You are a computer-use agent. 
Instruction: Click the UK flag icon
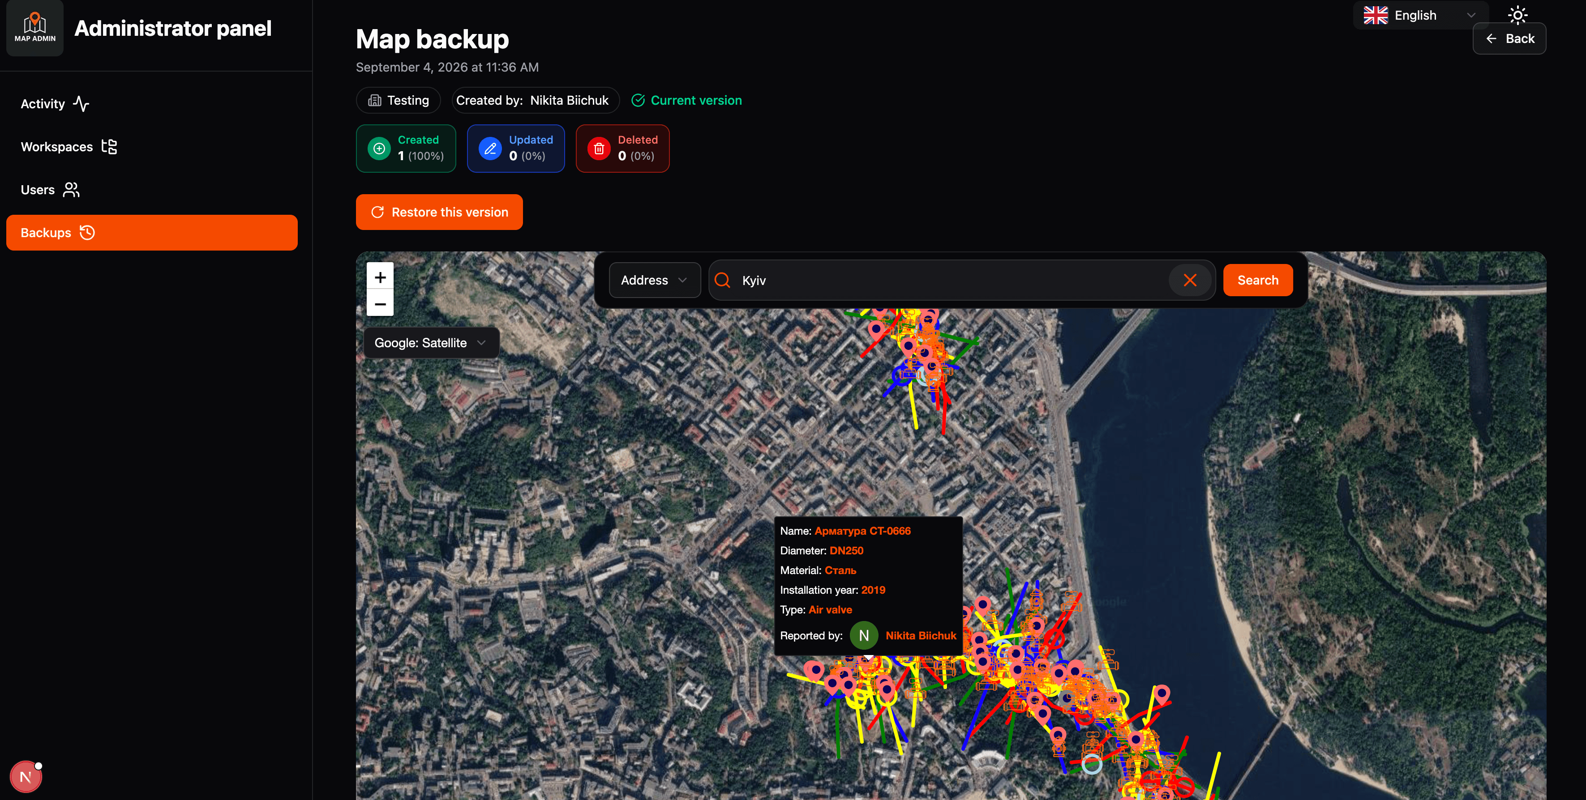point(1376,15)
